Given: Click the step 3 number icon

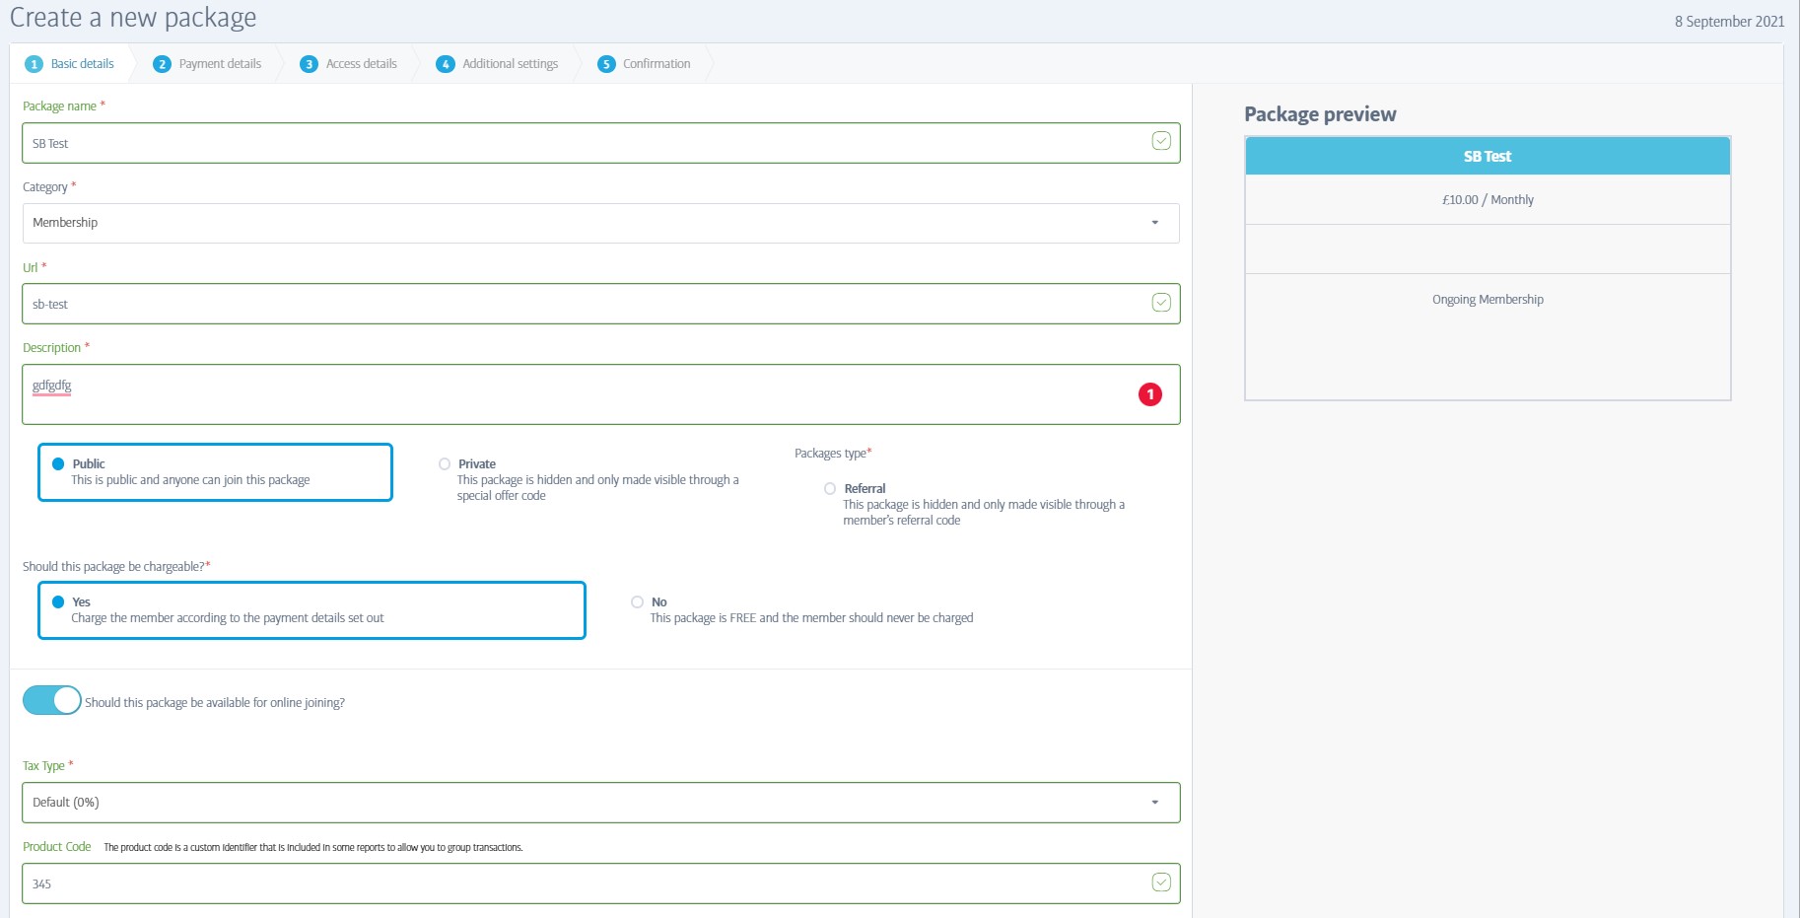Looking at the screenshot, I should [x=309, y=64].
